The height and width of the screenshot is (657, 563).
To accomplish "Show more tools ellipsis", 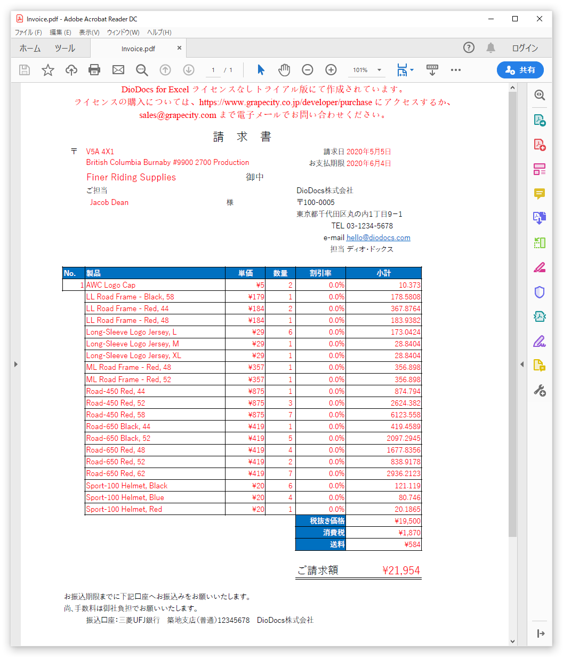I will pyautogui.click(x=456, y=70).
